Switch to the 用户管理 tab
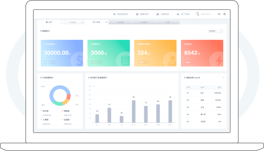Viewport: 264px width, 151px height. point(96,22)
